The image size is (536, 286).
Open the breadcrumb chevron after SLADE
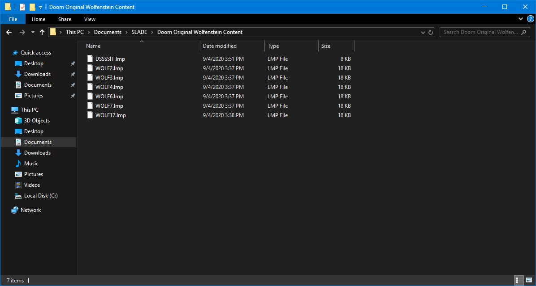point(152,32)
